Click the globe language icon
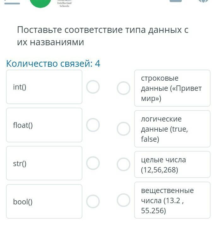The image size is (214, 237). click(203, 1)
